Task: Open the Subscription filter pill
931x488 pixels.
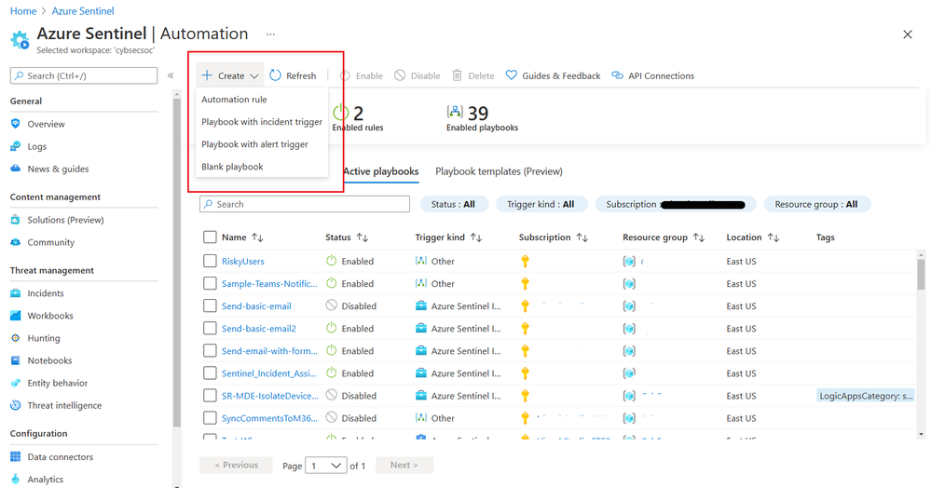Action: (675, 204)
